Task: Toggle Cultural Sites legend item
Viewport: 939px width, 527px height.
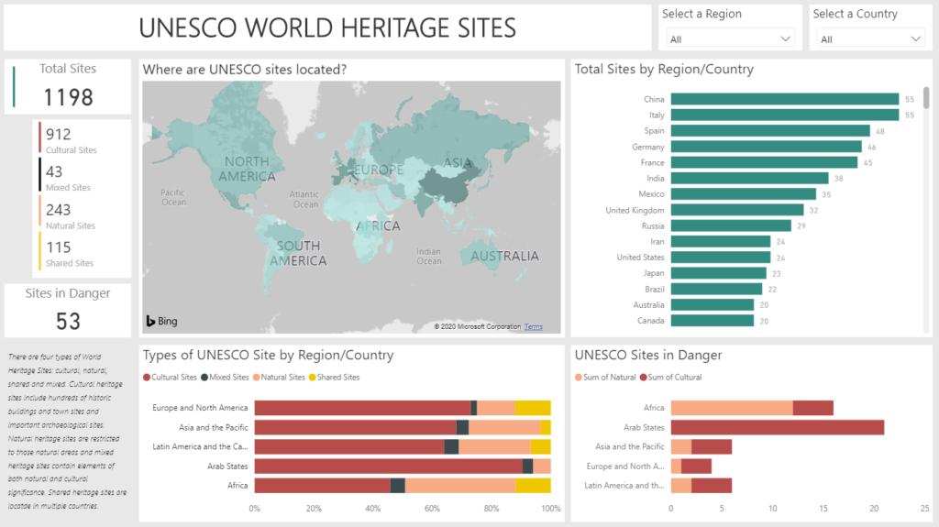Action: [170, 378]
